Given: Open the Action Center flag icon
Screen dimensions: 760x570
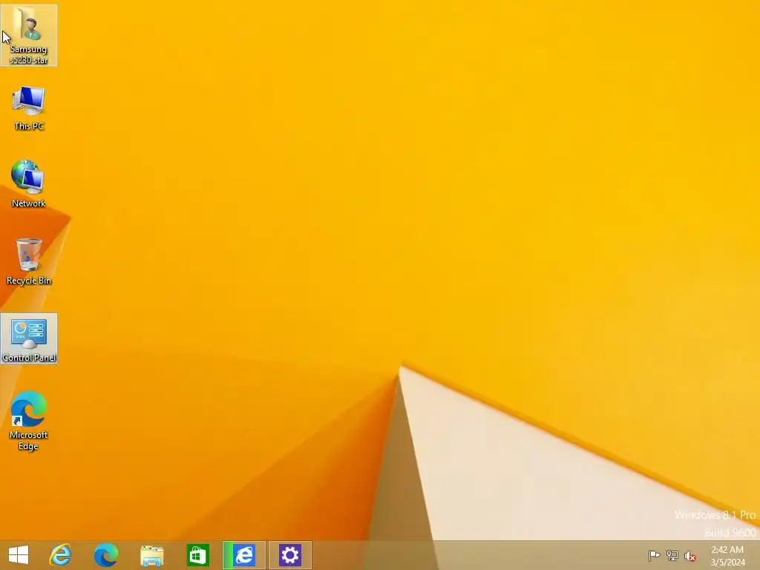Looking at the screenshot, I should click(x=654, y=555).
